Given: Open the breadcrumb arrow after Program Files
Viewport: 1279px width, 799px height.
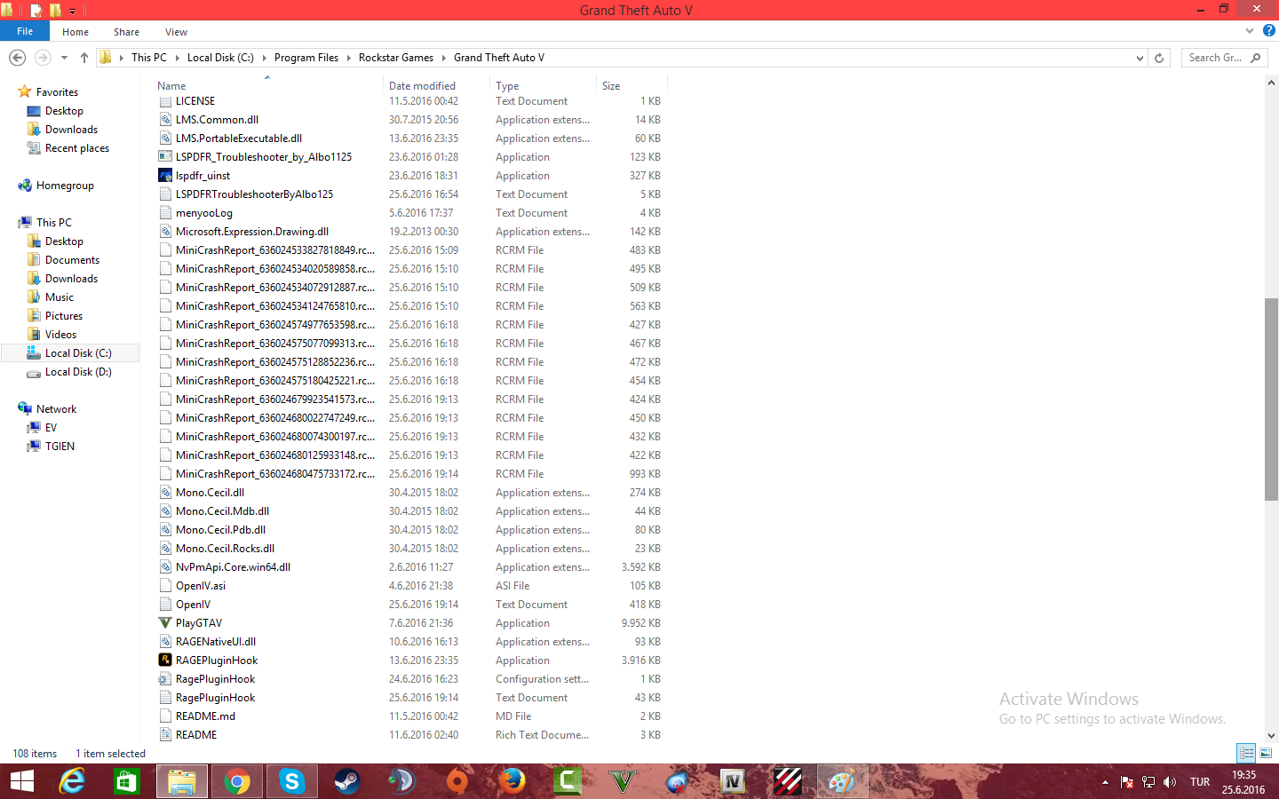Looking at the screenshot, I should pyautogui.click(x=348, y=58).
